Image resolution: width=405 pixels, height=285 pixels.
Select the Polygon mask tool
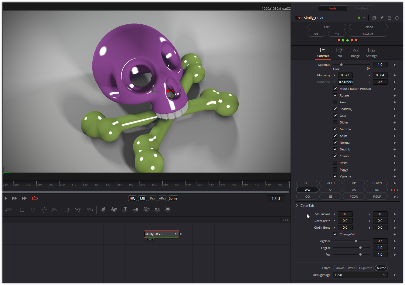[44, 210]
